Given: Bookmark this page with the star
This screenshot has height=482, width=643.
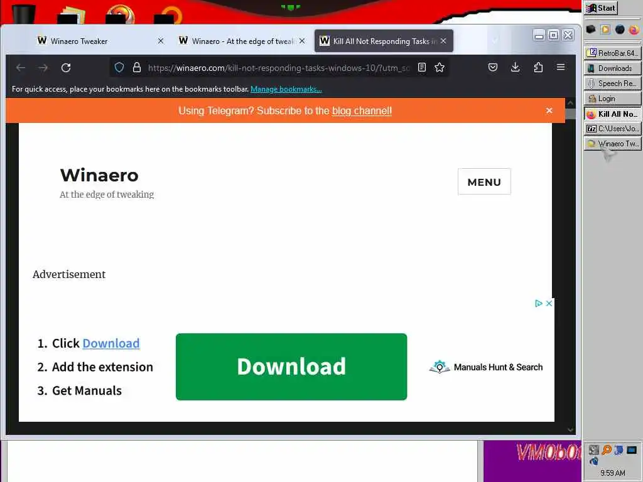Looking at the screenshot, I should click(x=440, y=68).
